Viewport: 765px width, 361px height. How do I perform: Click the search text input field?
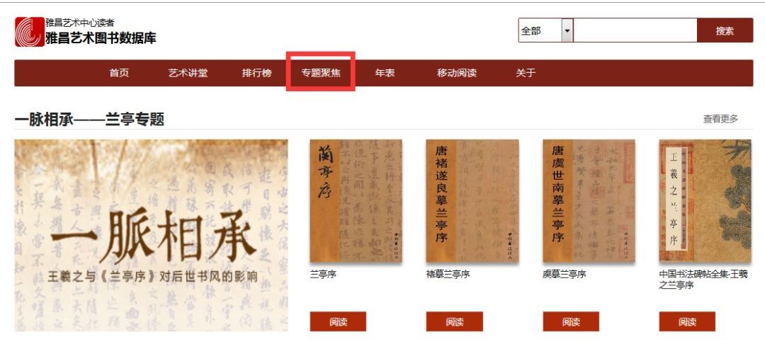(635, 30)
